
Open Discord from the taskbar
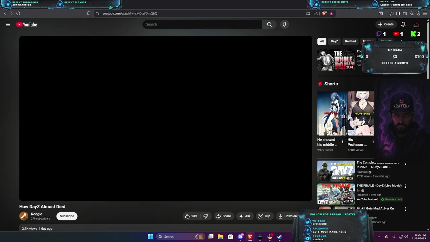pyautogui.click(x=240, y=237)
